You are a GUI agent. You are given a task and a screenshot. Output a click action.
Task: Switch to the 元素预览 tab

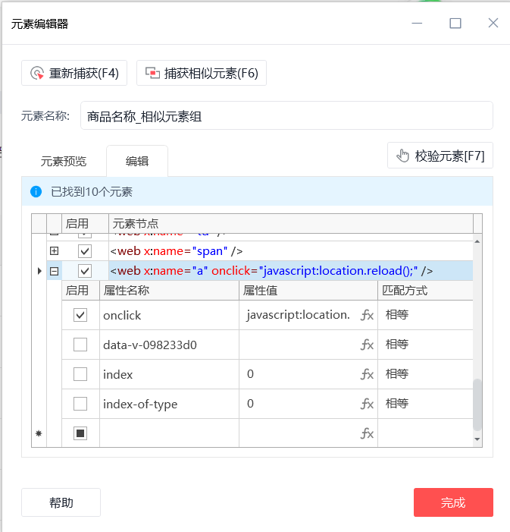[x=64, y=161]
